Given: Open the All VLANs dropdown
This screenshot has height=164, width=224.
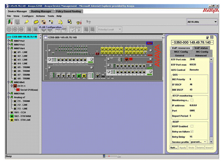Looking at the screenshot, I should [202, 22].
